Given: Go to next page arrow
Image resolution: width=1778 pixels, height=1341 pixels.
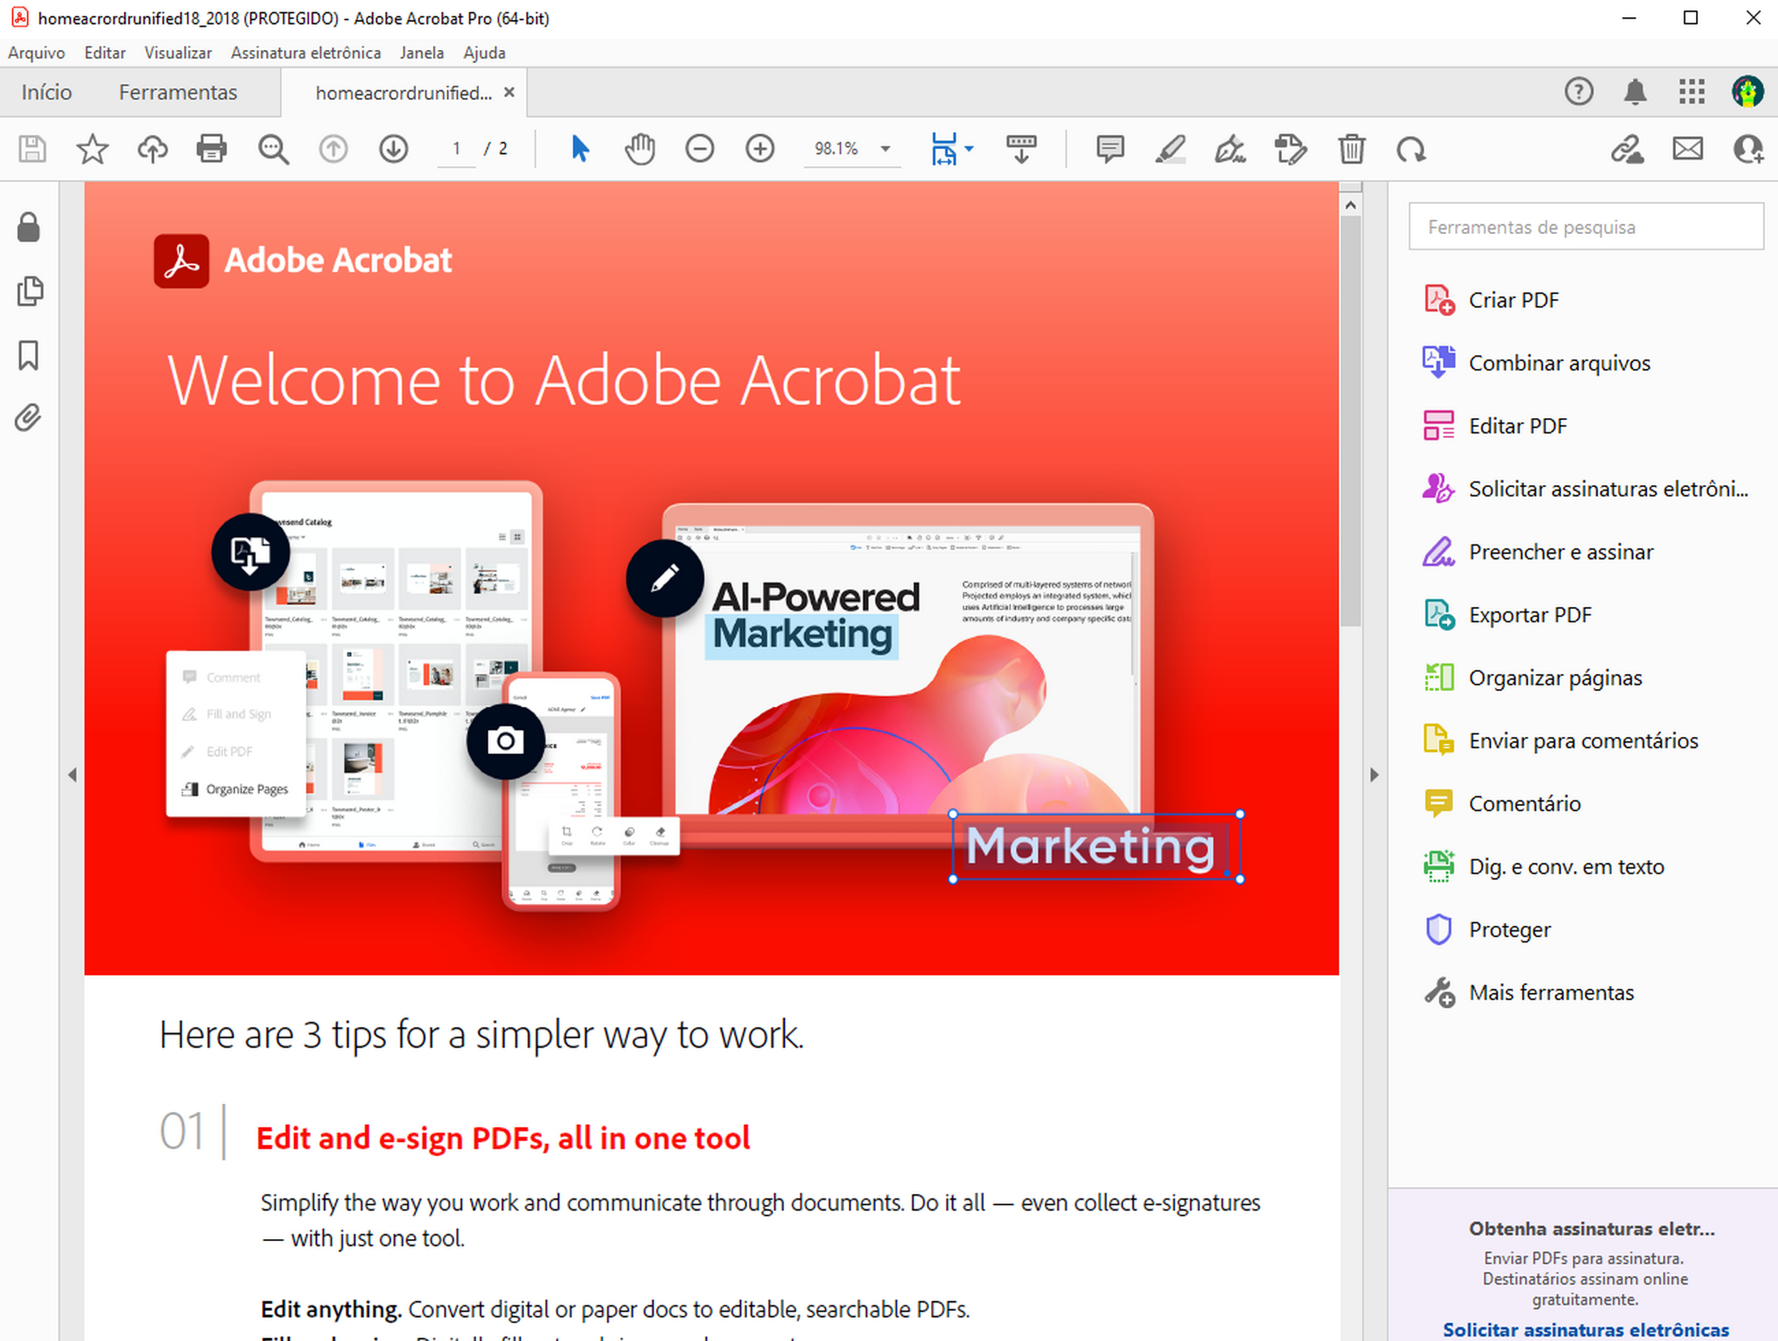Looking at the screenshot, I should 394,150.
